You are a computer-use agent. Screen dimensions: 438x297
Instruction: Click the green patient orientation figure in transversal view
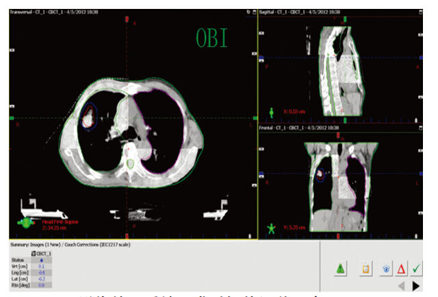click(27, 222)
